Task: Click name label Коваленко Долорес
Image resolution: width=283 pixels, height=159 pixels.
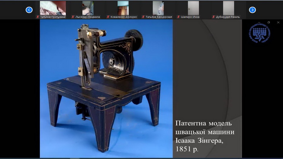Action: (x=124, y=17)
